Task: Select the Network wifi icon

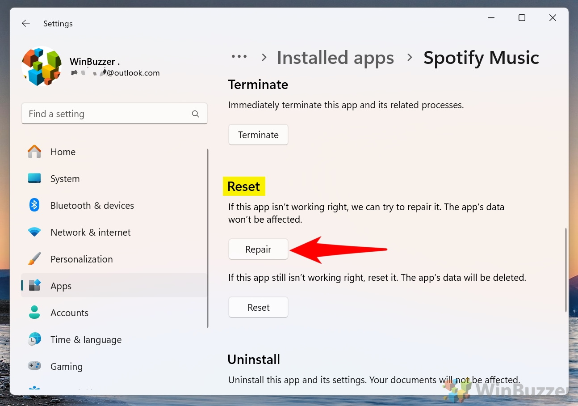Action: coord(34,233)
